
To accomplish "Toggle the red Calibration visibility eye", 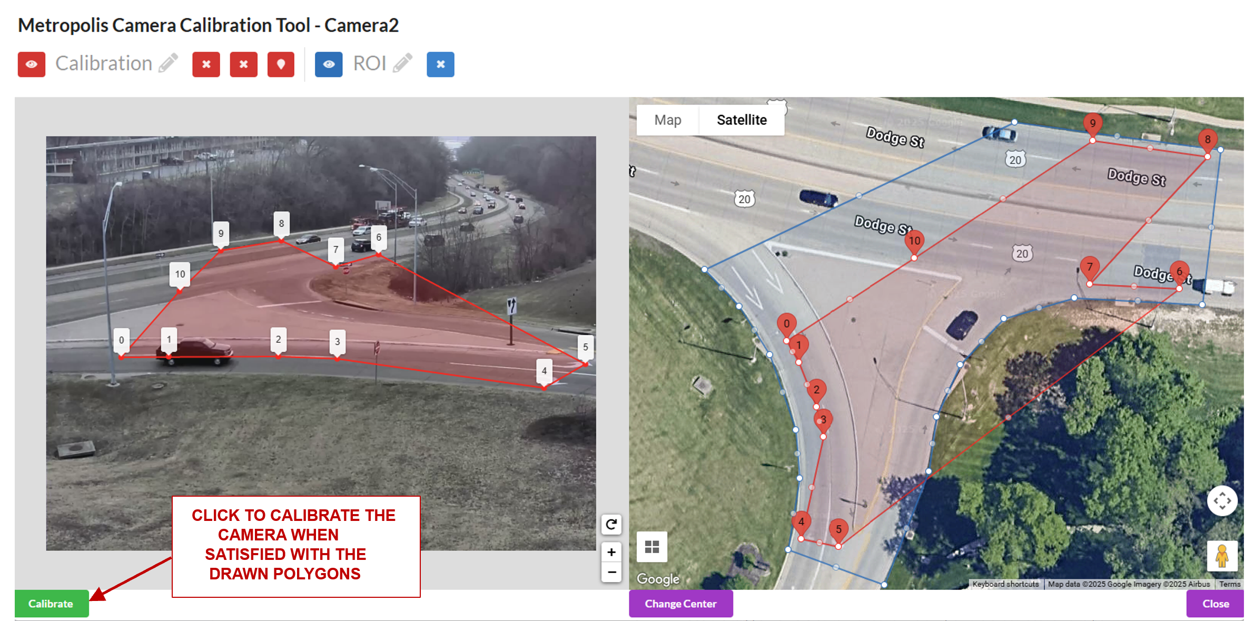I will point(31,64).
